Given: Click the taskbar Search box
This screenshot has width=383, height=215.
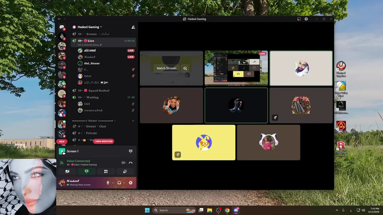Looking at the screenshot, I should point(174,210).
